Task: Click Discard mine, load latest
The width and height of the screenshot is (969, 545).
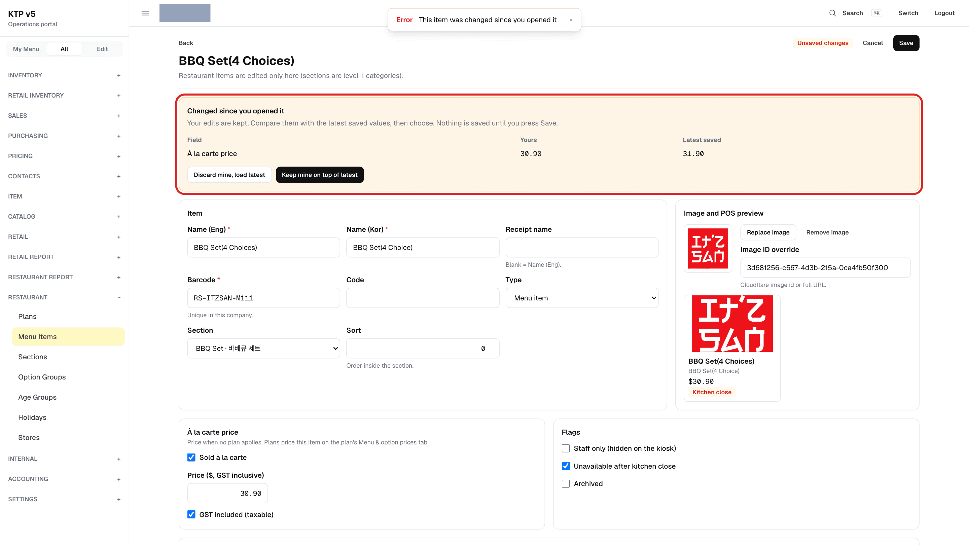Action: click(x=229, y=175)
